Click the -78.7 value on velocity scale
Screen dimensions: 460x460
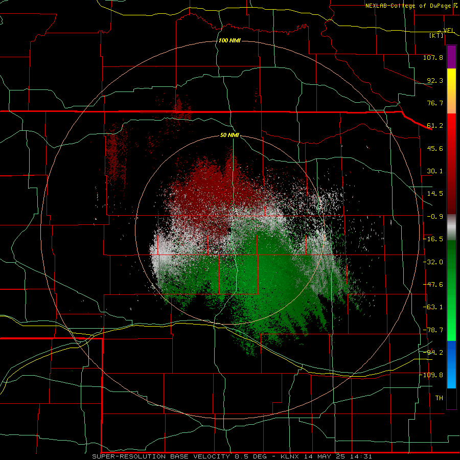[x=433, y=330]
